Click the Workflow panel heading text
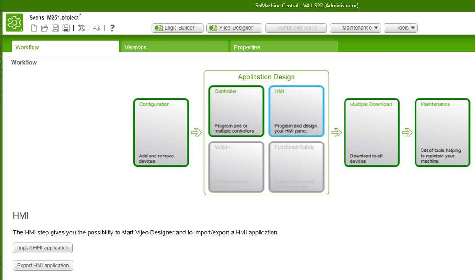475x280 pixels. [x=24, y=62]
